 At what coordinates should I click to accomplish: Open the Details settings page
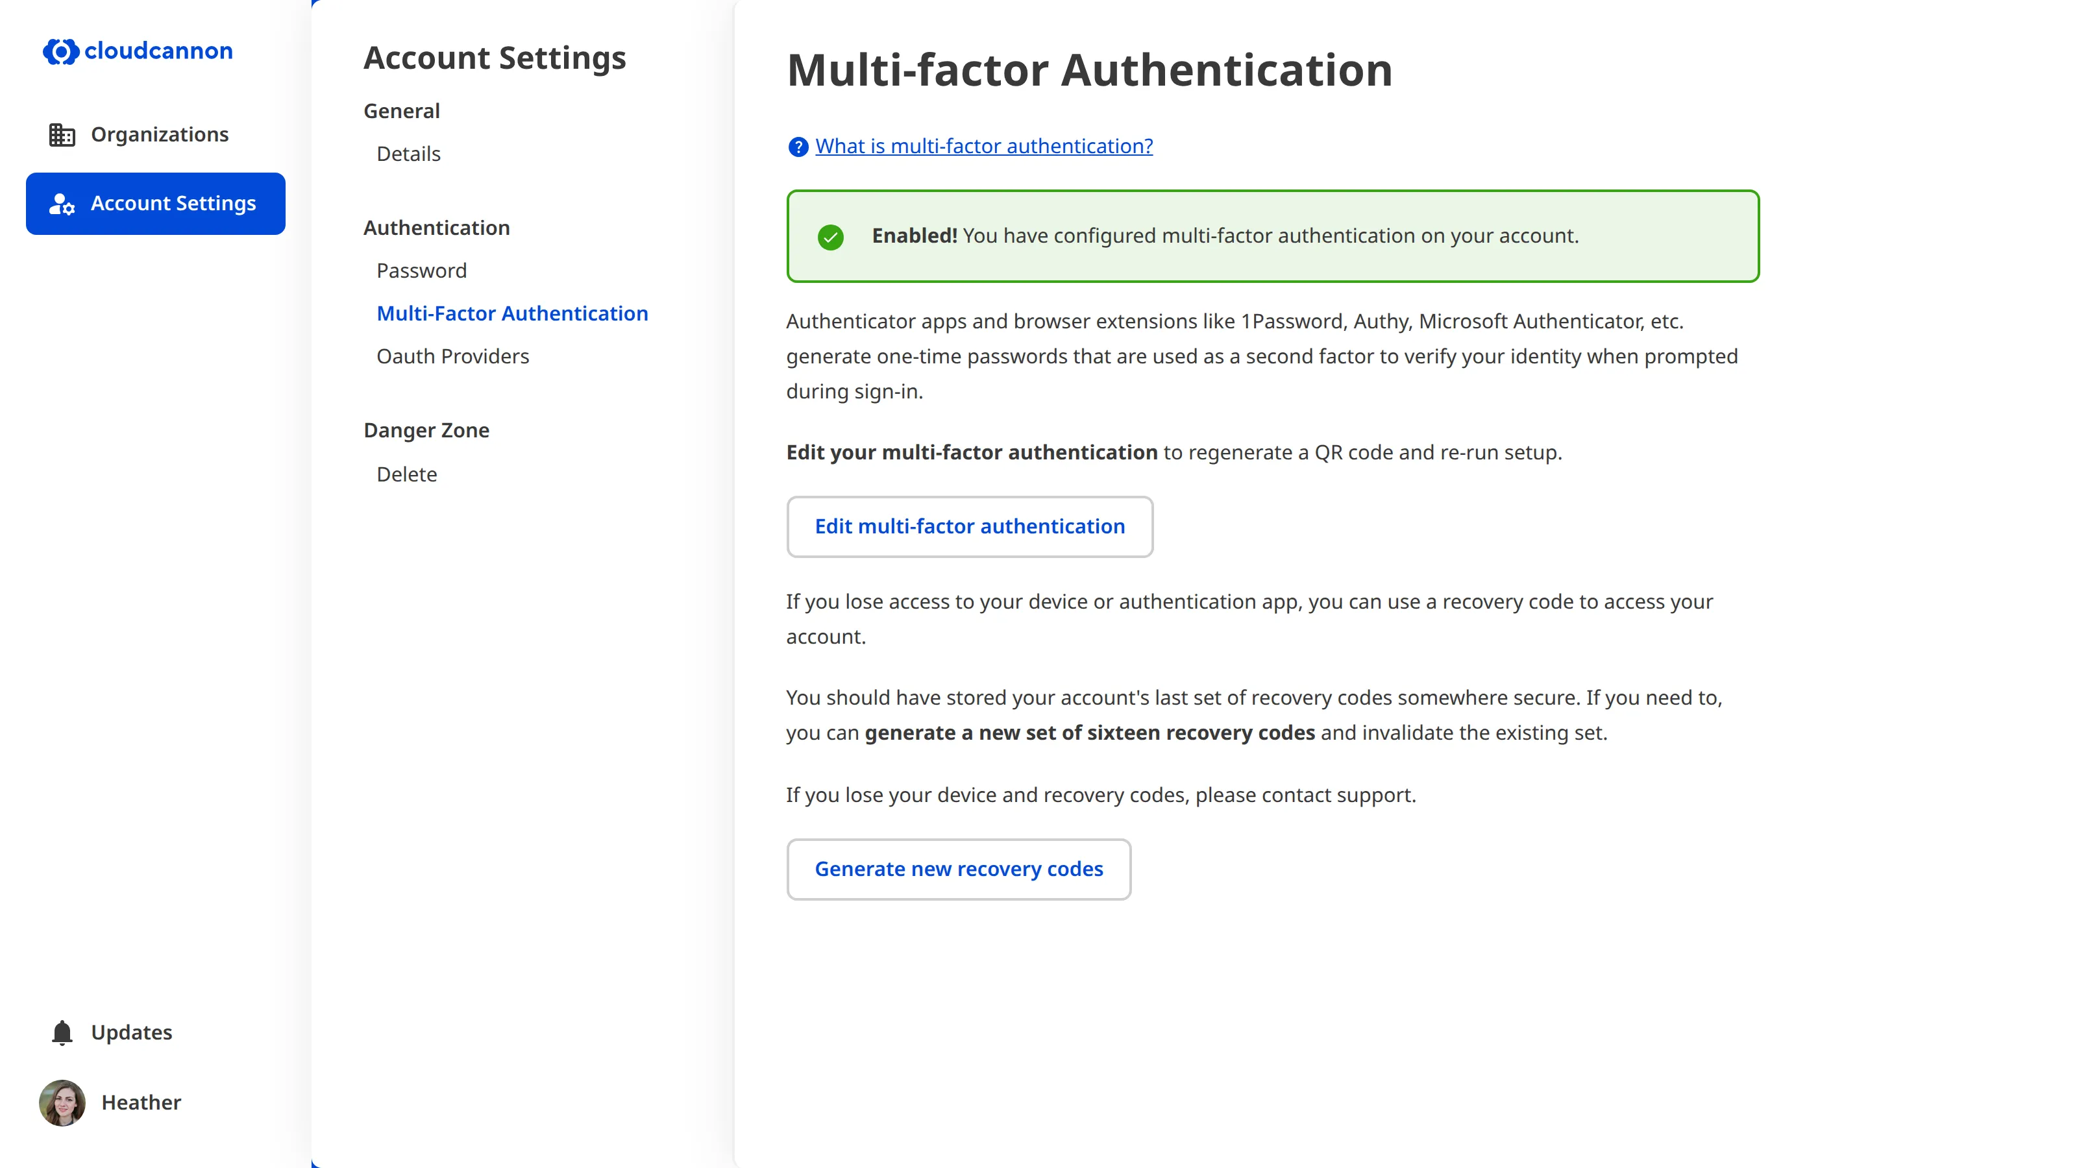[408, 153]
